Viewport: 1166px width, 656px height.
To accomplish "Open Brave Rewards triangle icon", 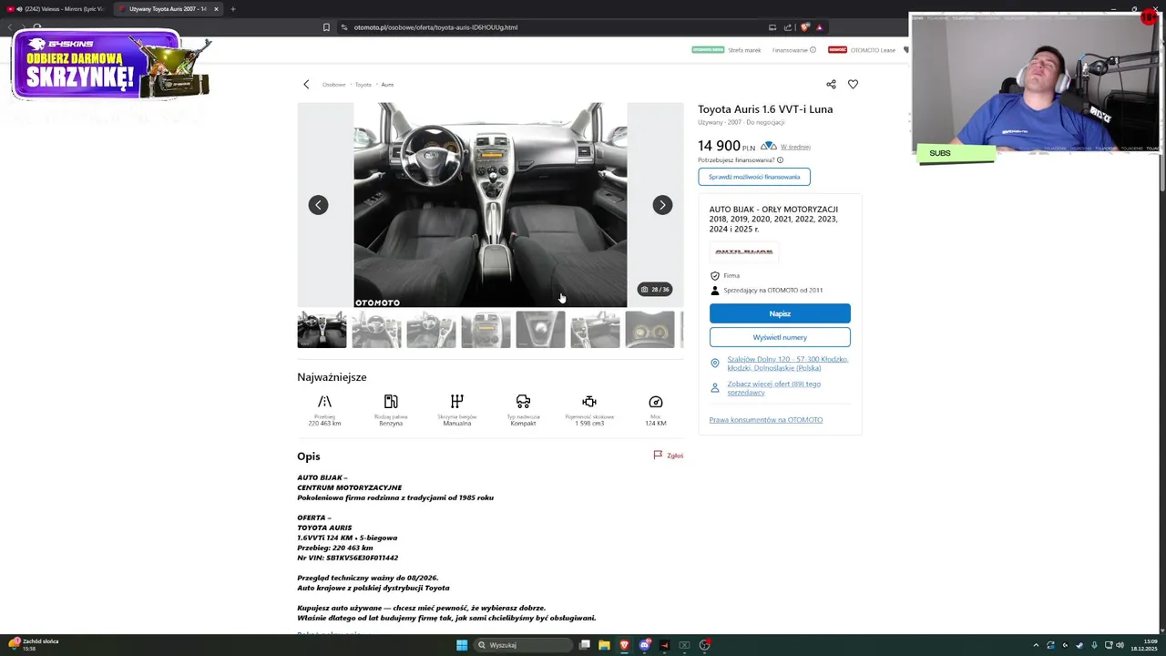I will (x=819, y=27).
